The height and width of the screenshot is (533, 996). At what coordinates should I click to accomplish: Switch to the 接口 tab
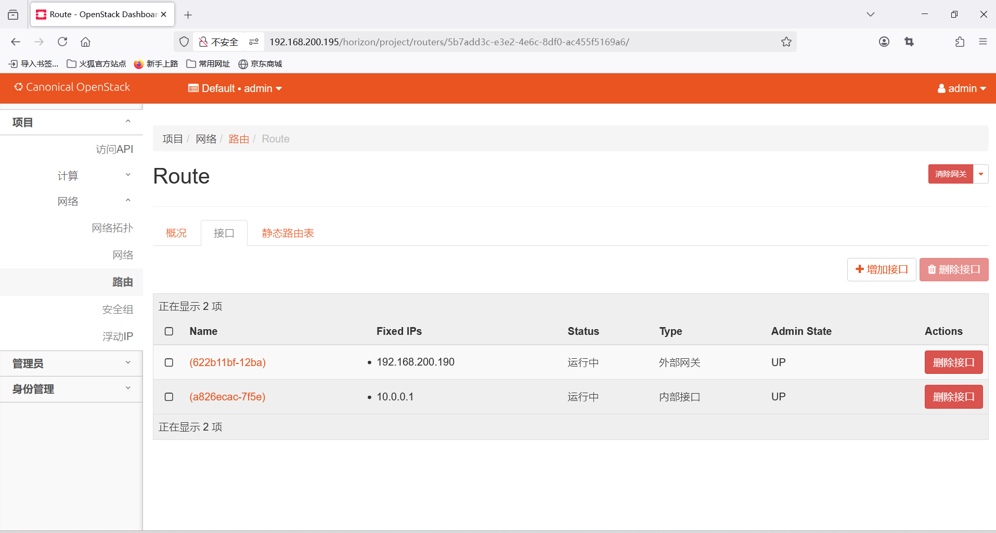224,233
